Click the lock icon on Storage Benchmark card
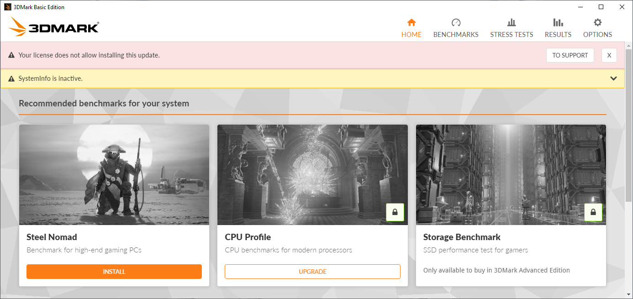Screen dimensions: 633x299 (x=593, y=212)
